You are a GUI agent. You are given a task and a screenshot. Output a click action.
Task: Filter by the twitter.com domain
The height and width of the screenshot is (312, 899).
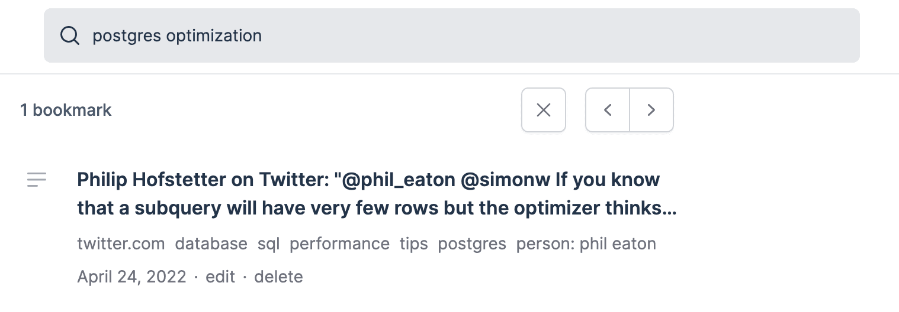[x=121, y=244]
